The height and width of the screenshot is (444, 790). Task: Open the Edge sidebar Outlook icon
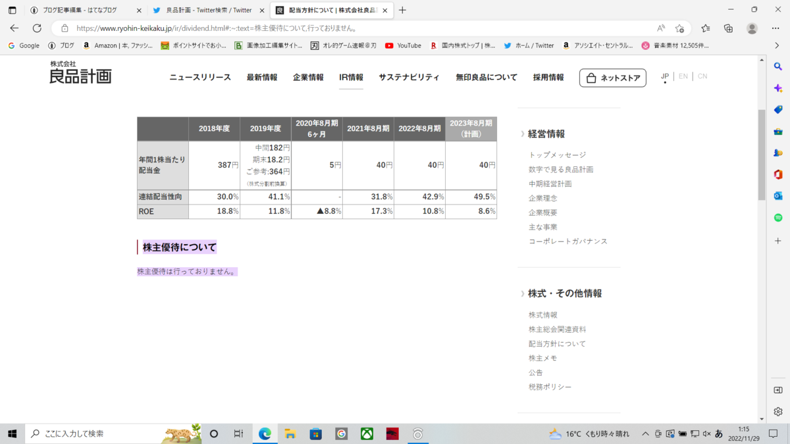click(x=778, y=196)
